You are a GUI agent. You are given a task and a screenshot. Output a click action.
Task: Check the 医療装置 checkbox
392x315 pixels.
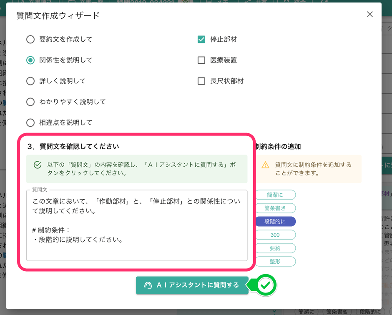[x=201, y=60]
